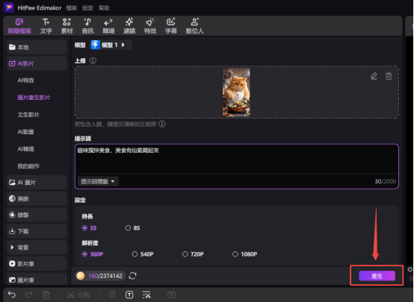
Task: Select 下載 download in sidebar
Action: [x=37, y=231]
